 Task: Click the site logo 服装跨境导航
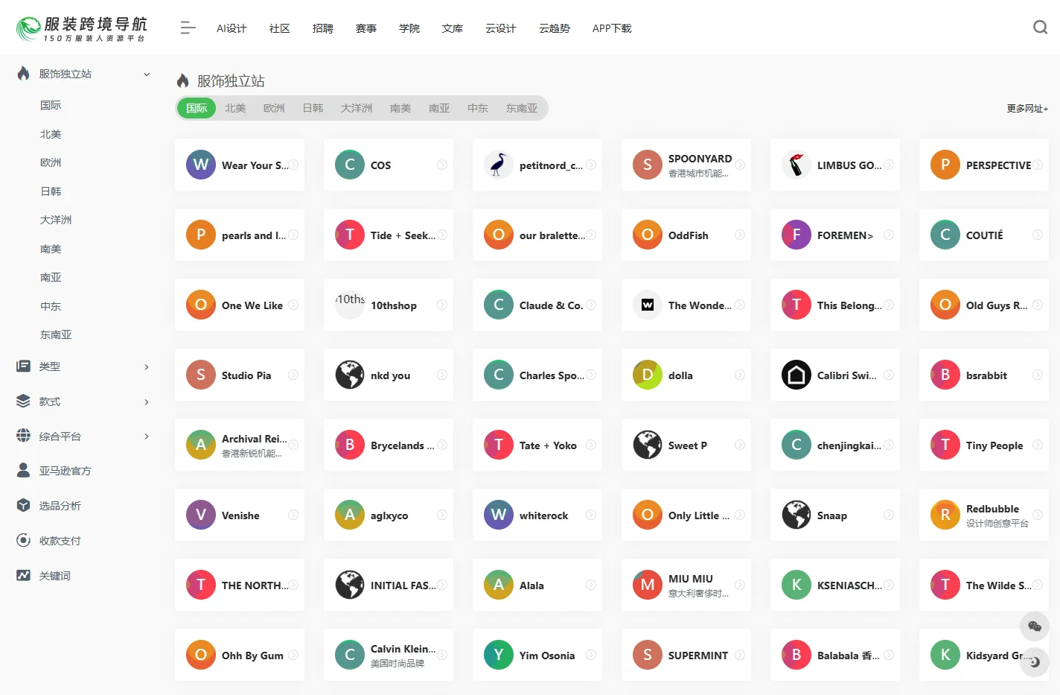point(82,28)
